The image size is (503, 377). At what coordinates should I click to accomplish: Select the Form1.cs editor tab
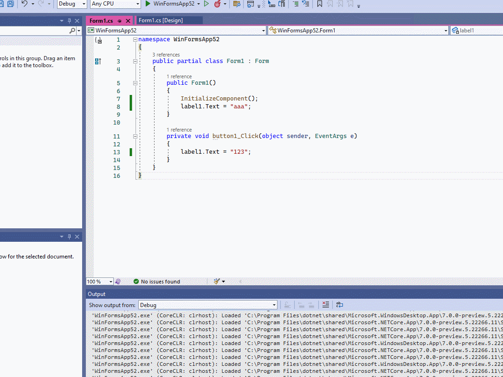click(x=102, y=20)
